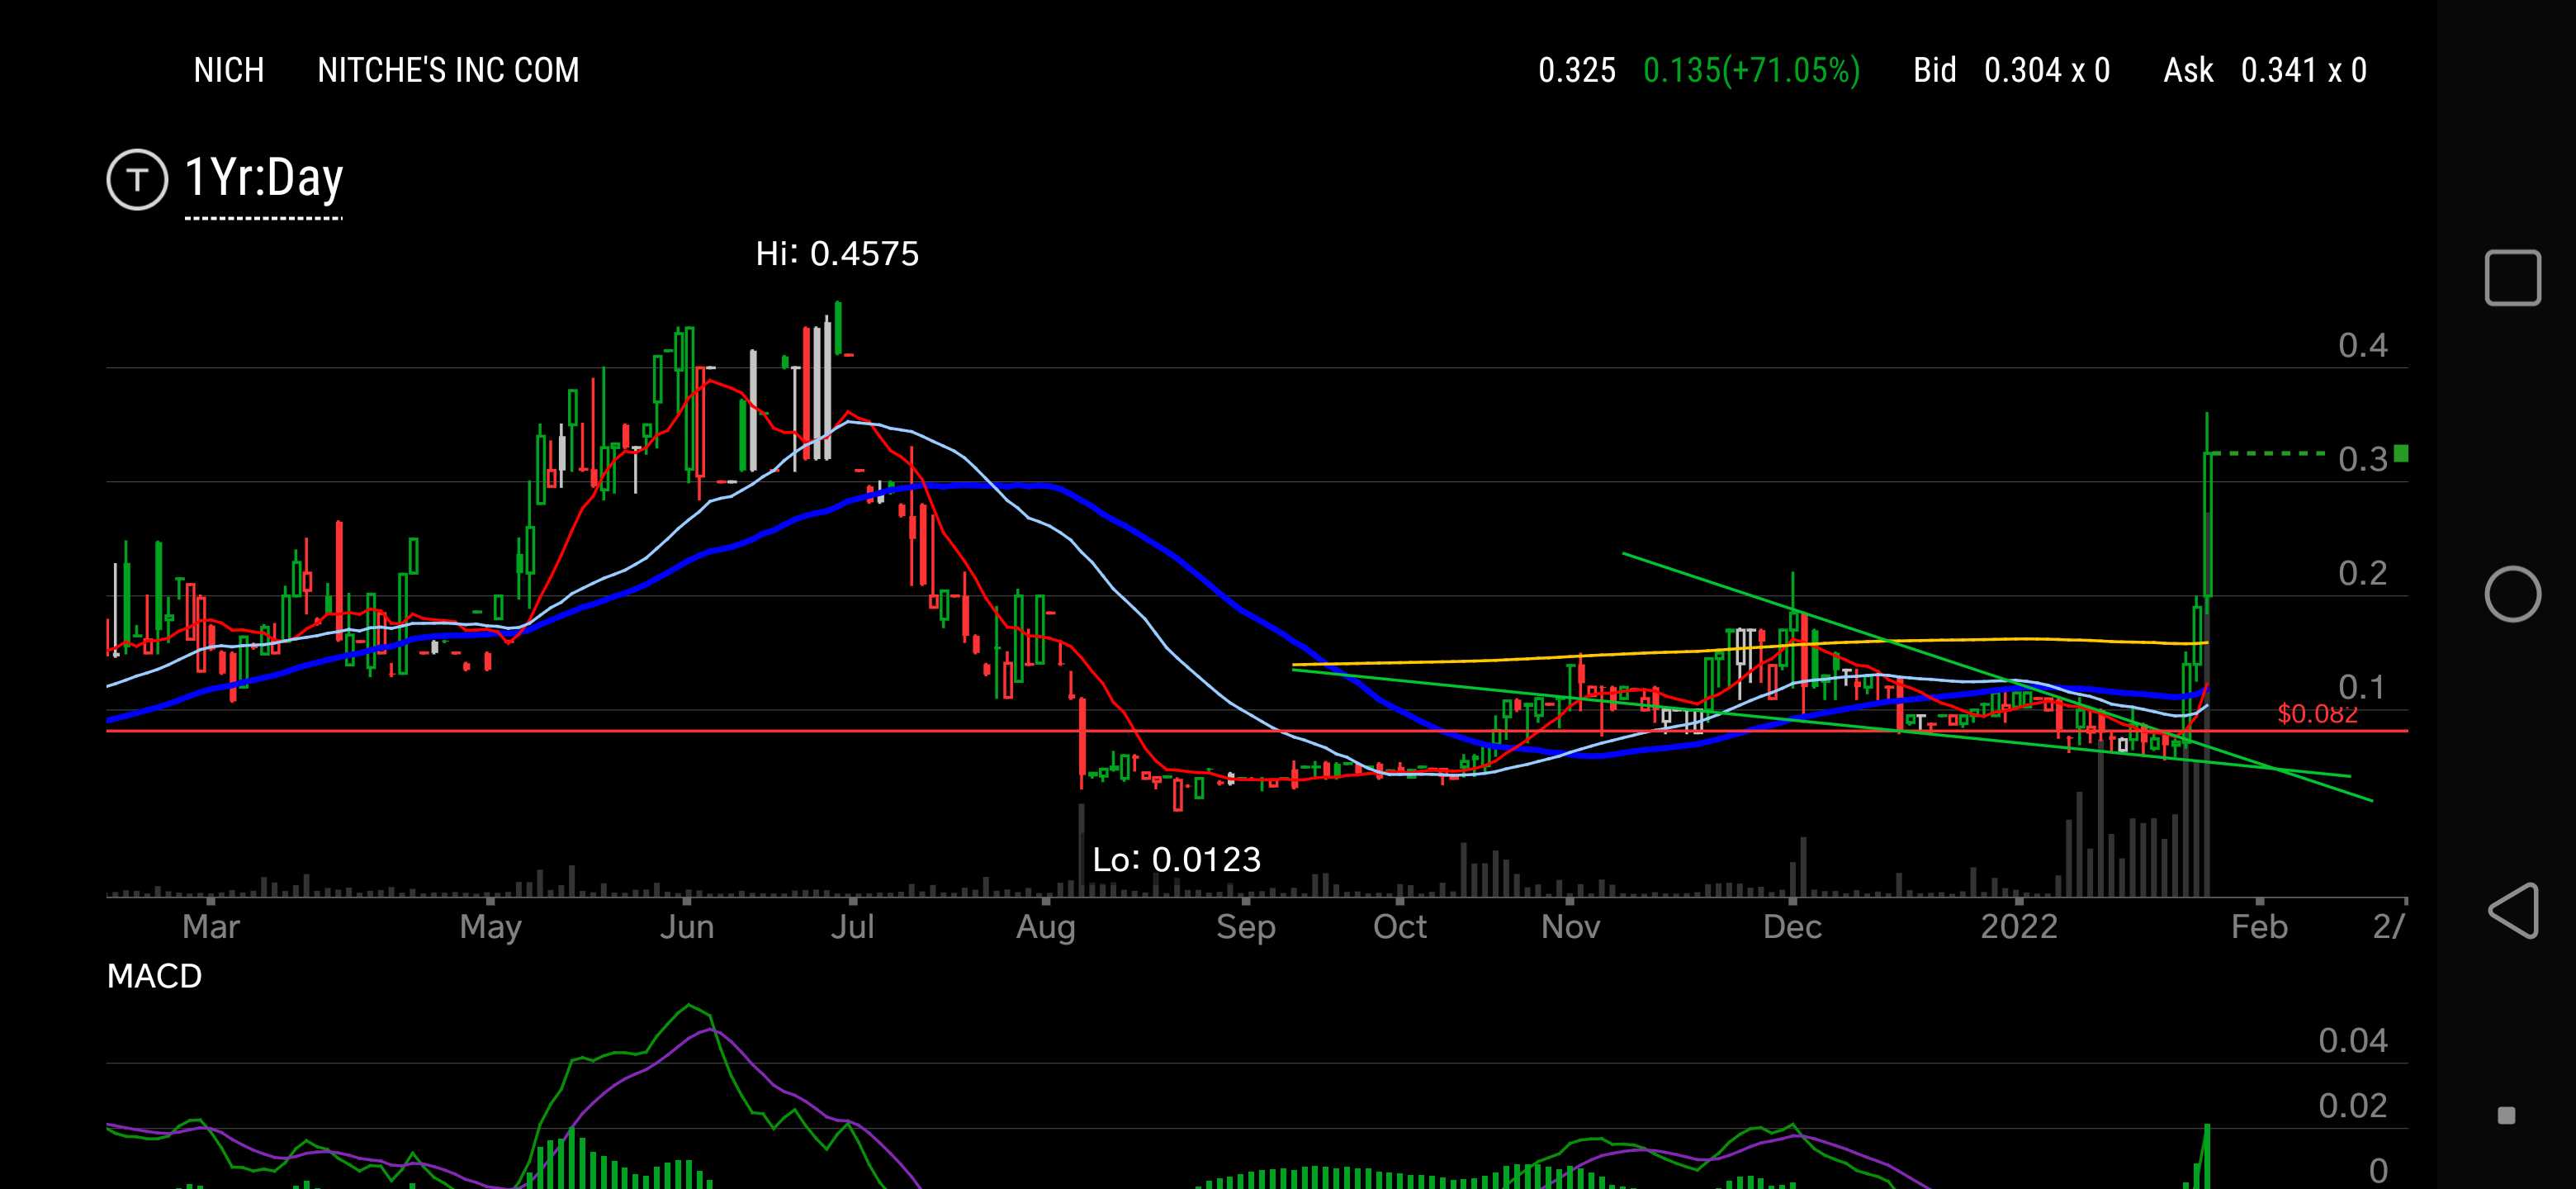Tap the last price 0.325
This screenshot has width=2576, height=1189.
point(1577,70)
